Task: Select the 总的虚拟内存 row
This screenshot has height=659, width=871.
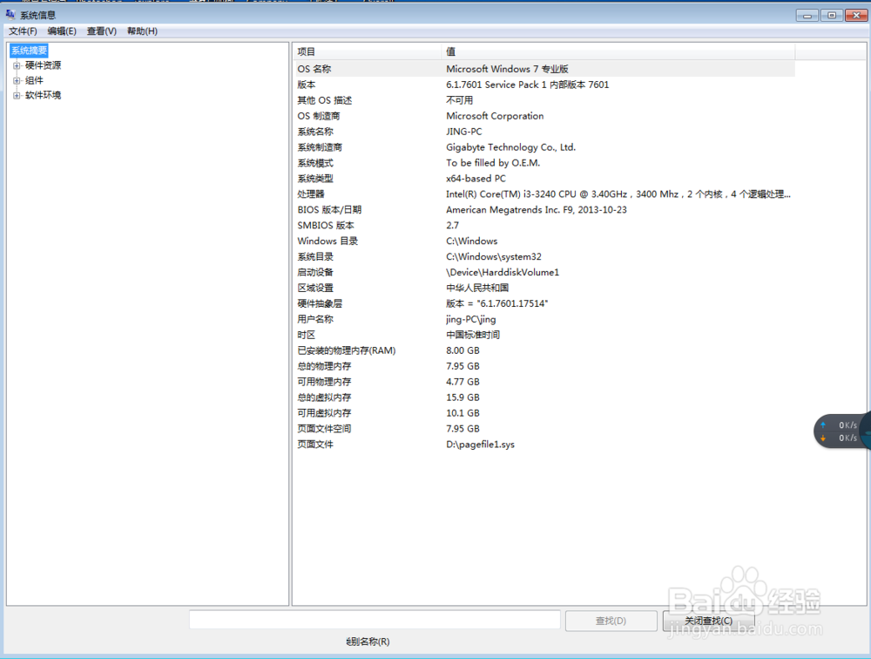Action: 544,397
